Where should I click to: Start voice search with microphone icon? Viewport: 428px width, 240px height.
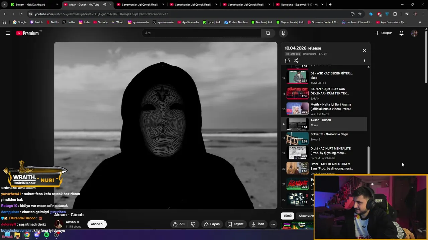pyautogui.click(x=283, y=33)
